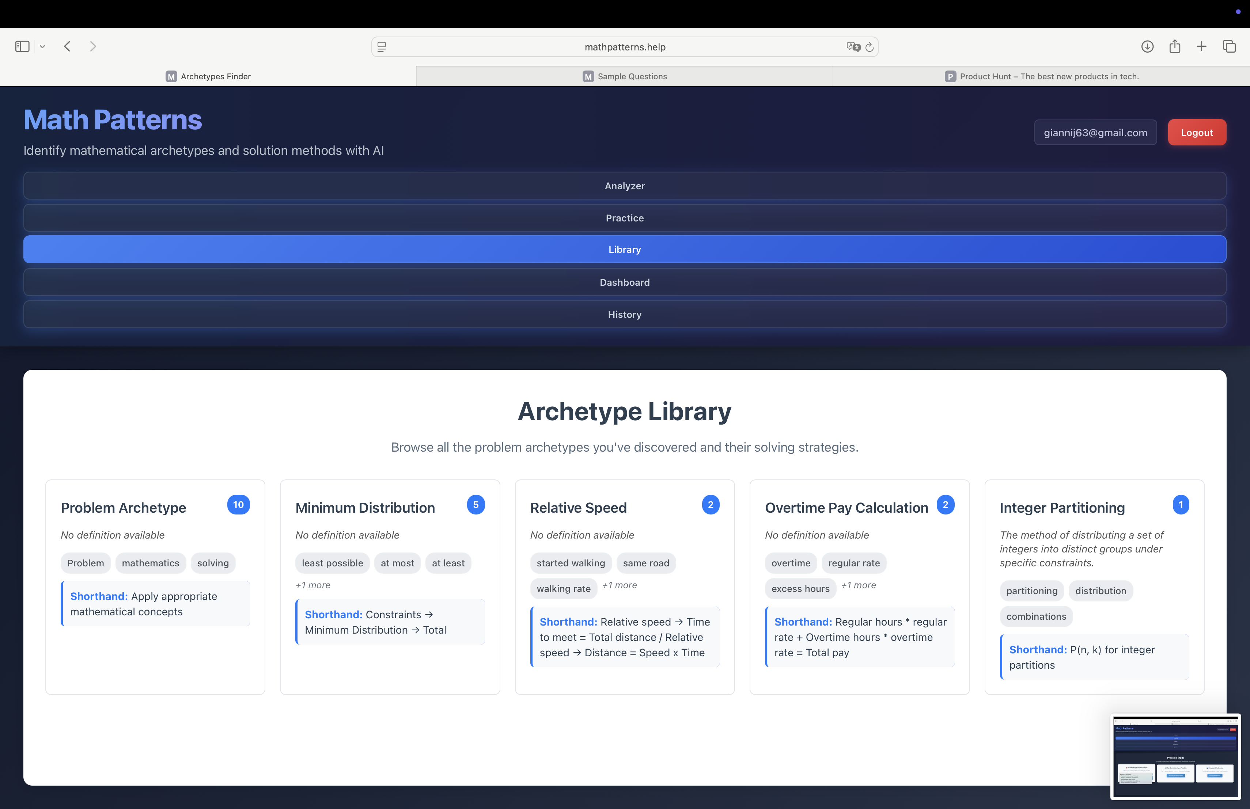Click the translate page icon
This screenshot has width=1250, height=809.
coord(853,47)
